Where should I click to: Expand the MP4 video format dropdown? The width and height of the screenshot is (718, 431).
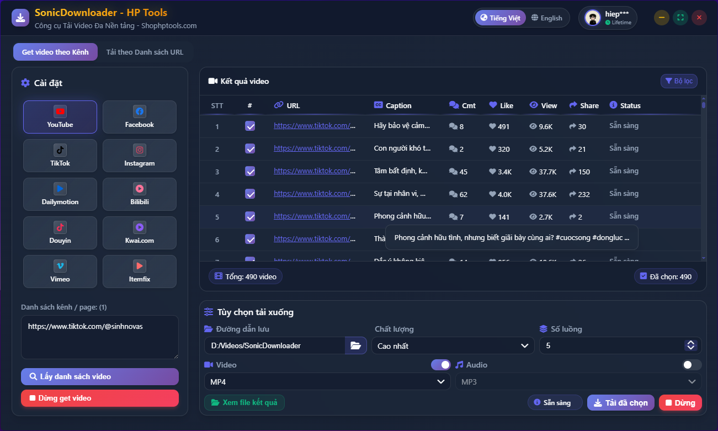click(x=327, y=381)
